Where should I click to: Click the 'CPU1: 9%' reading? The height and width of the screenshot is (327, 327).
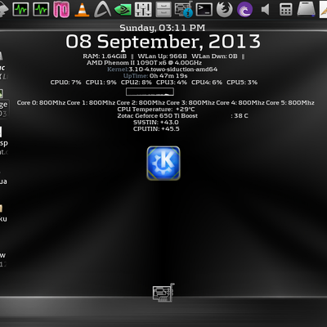(101, 83)
